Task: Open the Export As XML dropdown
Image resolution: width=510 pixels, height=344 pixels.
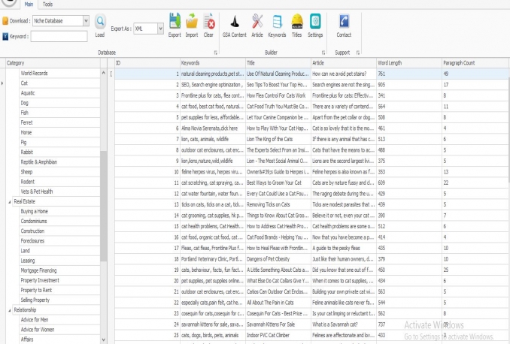Action: [x=159, y=29]
